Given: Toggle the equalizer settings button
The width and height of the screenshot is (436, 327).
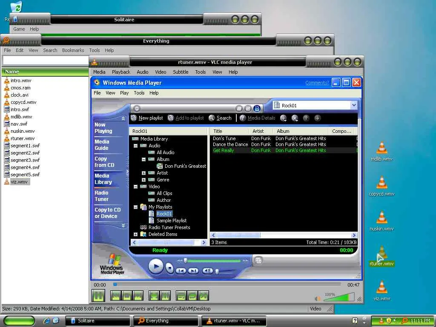Looking at the screenshot, I should pyautogui.click(x=248, y=109).
